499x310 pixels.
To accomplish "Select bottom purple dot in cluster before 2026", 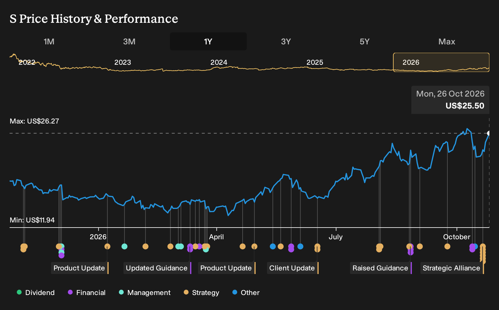I will (x=61, y=255).
